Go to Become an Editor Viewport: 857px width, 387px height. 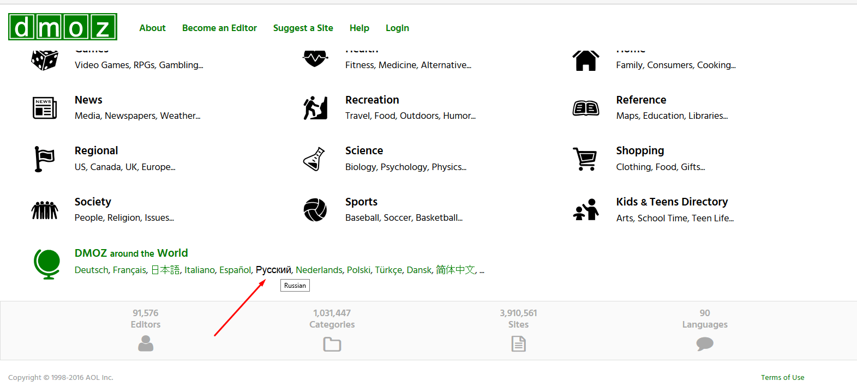click(x=219, y=28)
